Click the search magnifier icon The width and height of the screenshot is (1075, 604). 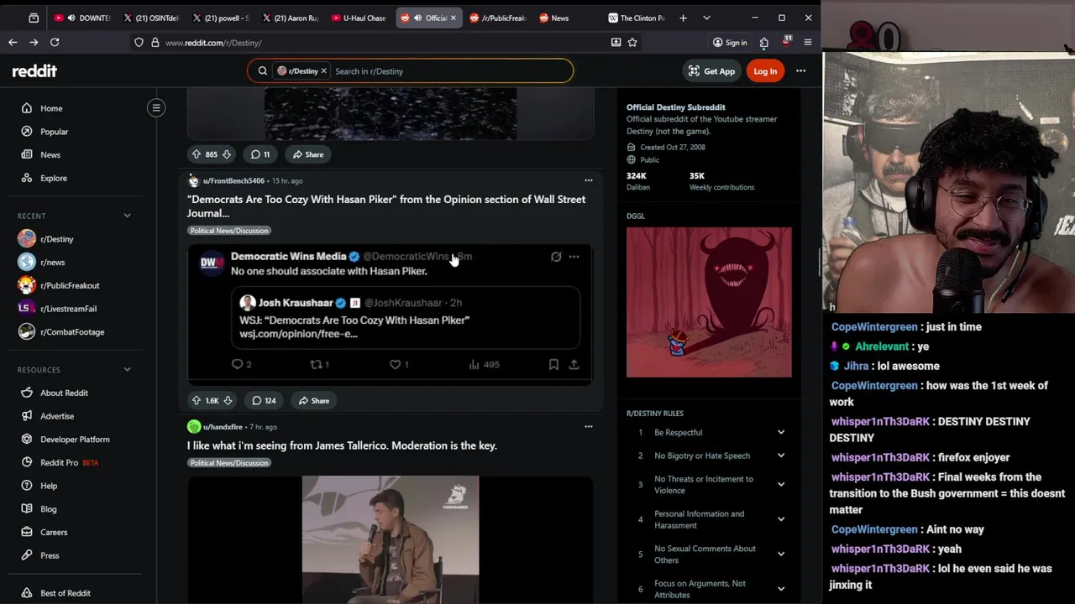262,71
